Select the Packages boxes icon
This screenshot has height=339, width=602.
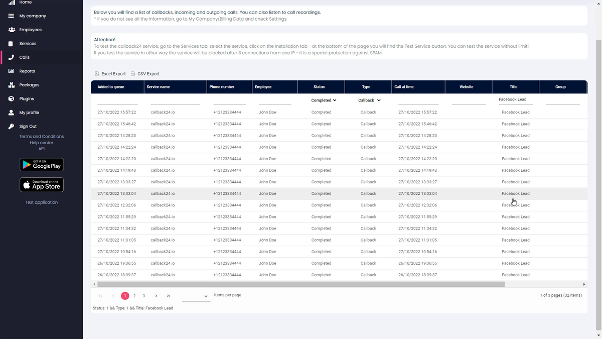coord(11,85)
